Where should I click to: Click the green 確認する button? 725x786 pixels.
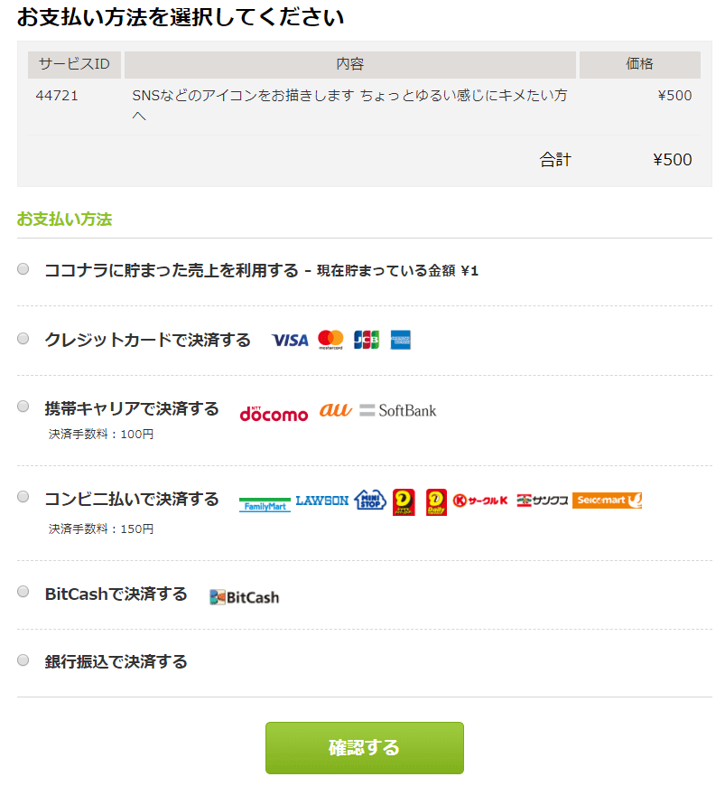click(365, 747)
